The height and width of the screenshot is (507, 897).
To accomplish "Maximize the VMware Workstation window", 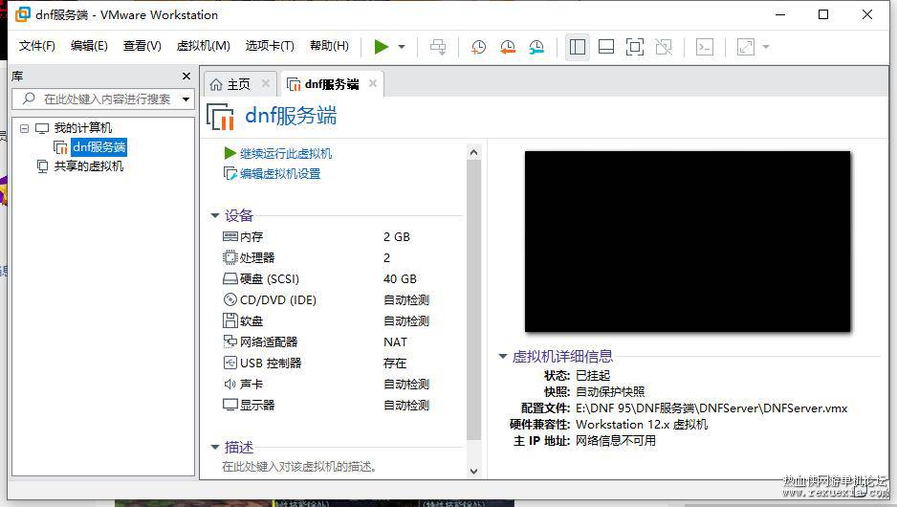I will tap(823, 14).
